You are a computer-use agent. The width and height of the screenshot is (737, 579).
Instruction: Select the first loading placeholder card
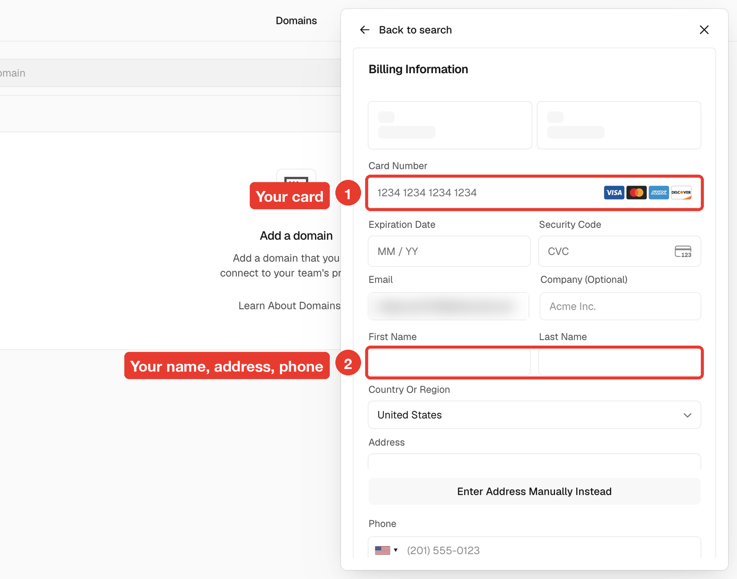[450, 125]
